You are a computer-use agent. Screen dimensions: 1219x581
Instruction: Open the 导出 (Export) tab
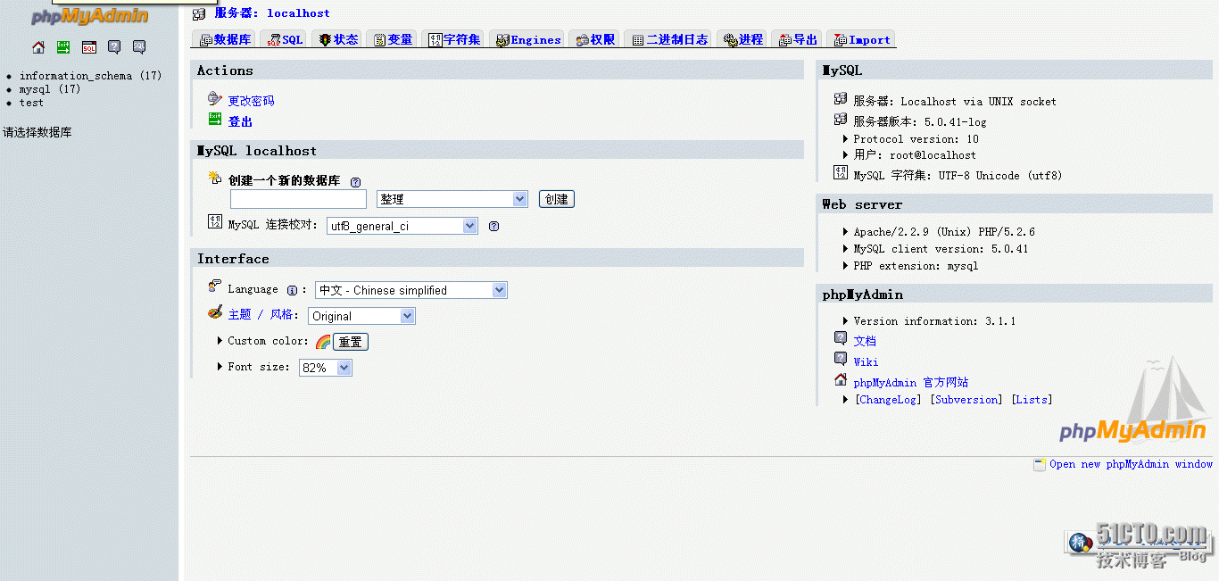pyautogui.click(x=798, y=39)
